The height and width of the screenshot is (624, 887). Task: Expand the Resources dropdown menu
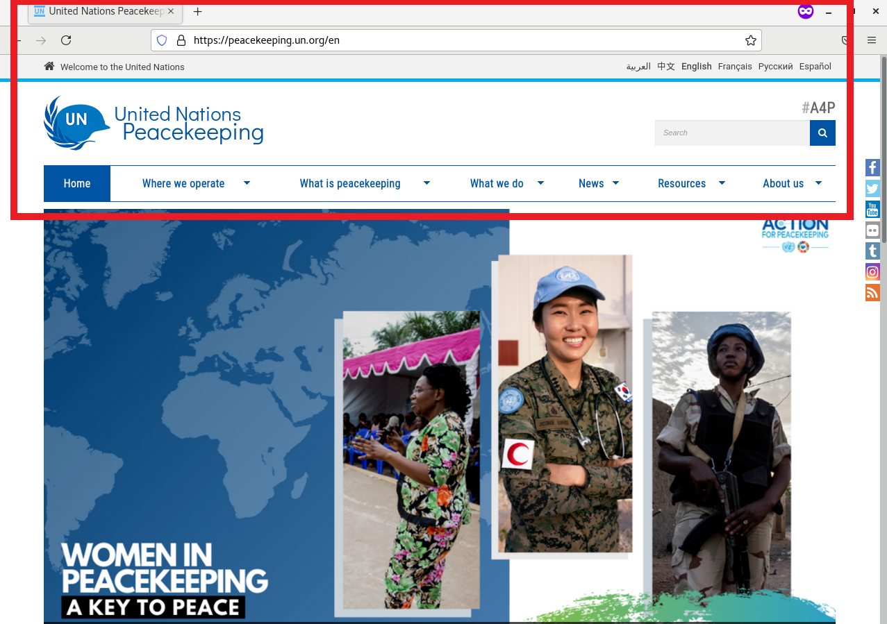pos(722,183)
